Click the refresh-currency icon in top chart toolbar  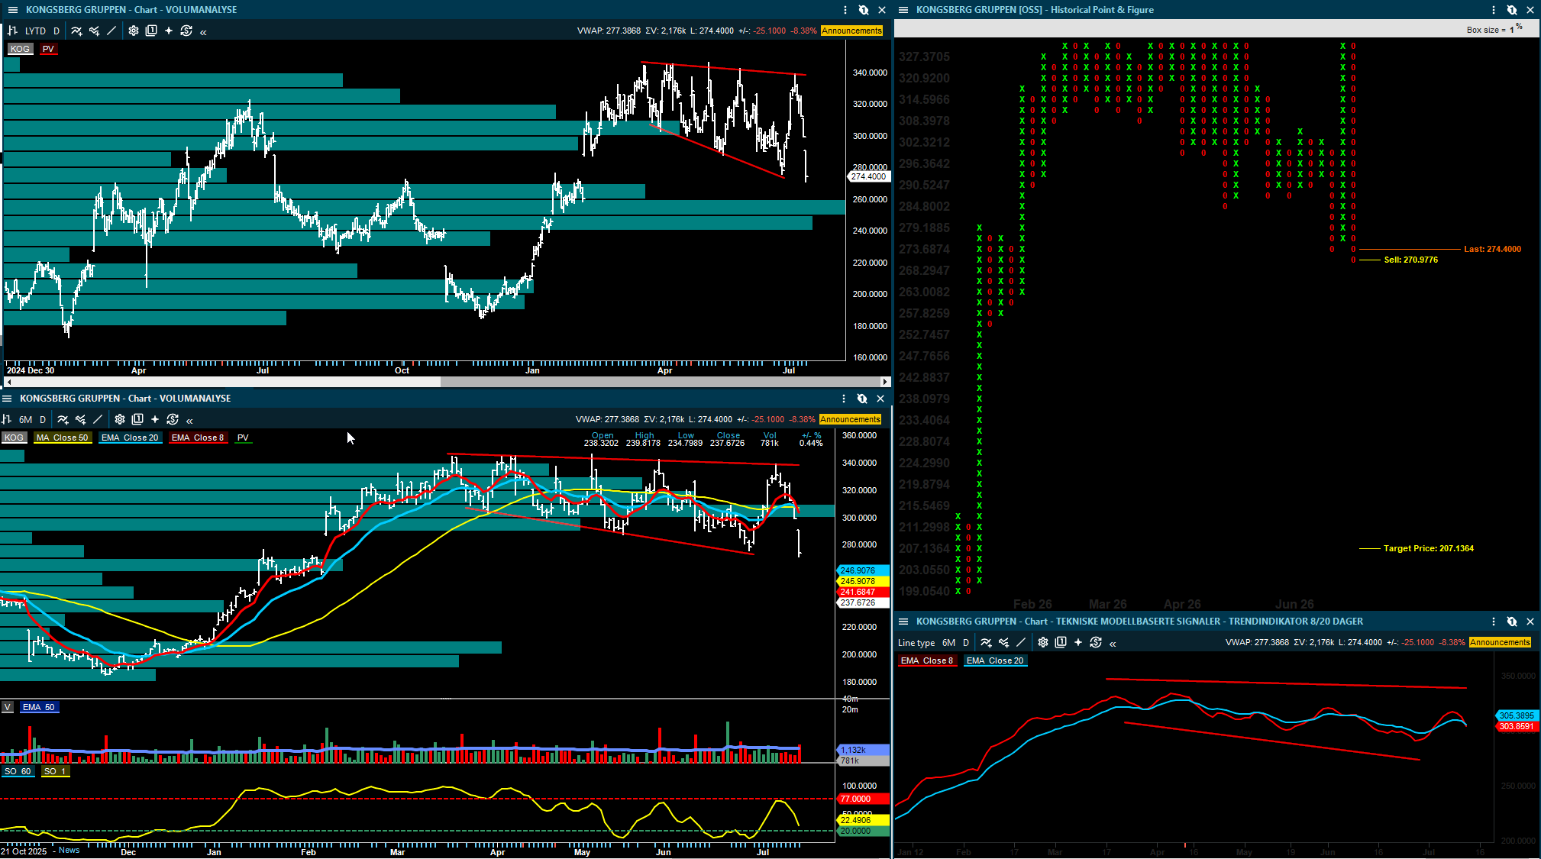[x=186, y=31]
